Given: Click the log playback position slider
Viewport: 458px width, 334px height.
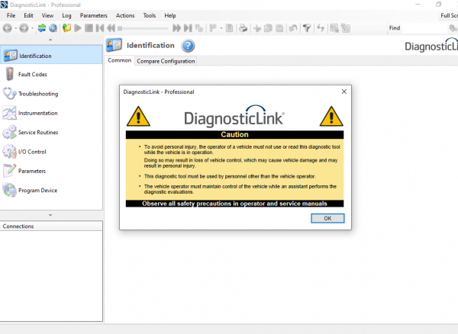Looking at the screenshot, I should click(x=144, y=28).
